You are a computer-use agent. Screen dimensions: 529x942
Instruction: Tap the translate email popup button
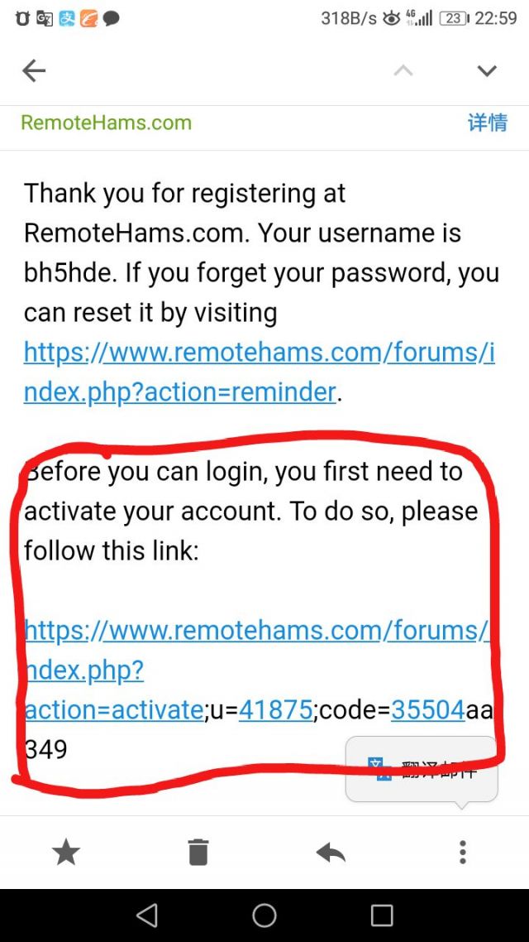[x=422, y=770]
